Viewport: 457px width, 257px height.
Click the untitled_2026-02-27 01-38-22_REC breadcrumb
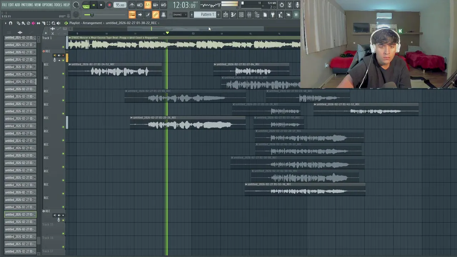(x=131, y=23)
